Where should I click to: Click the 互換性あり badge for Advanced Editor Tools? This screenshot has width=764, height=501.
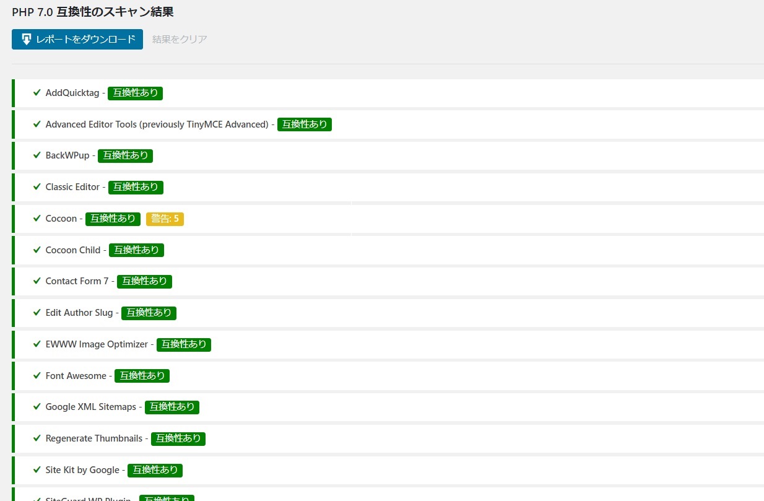click(305, 124)
